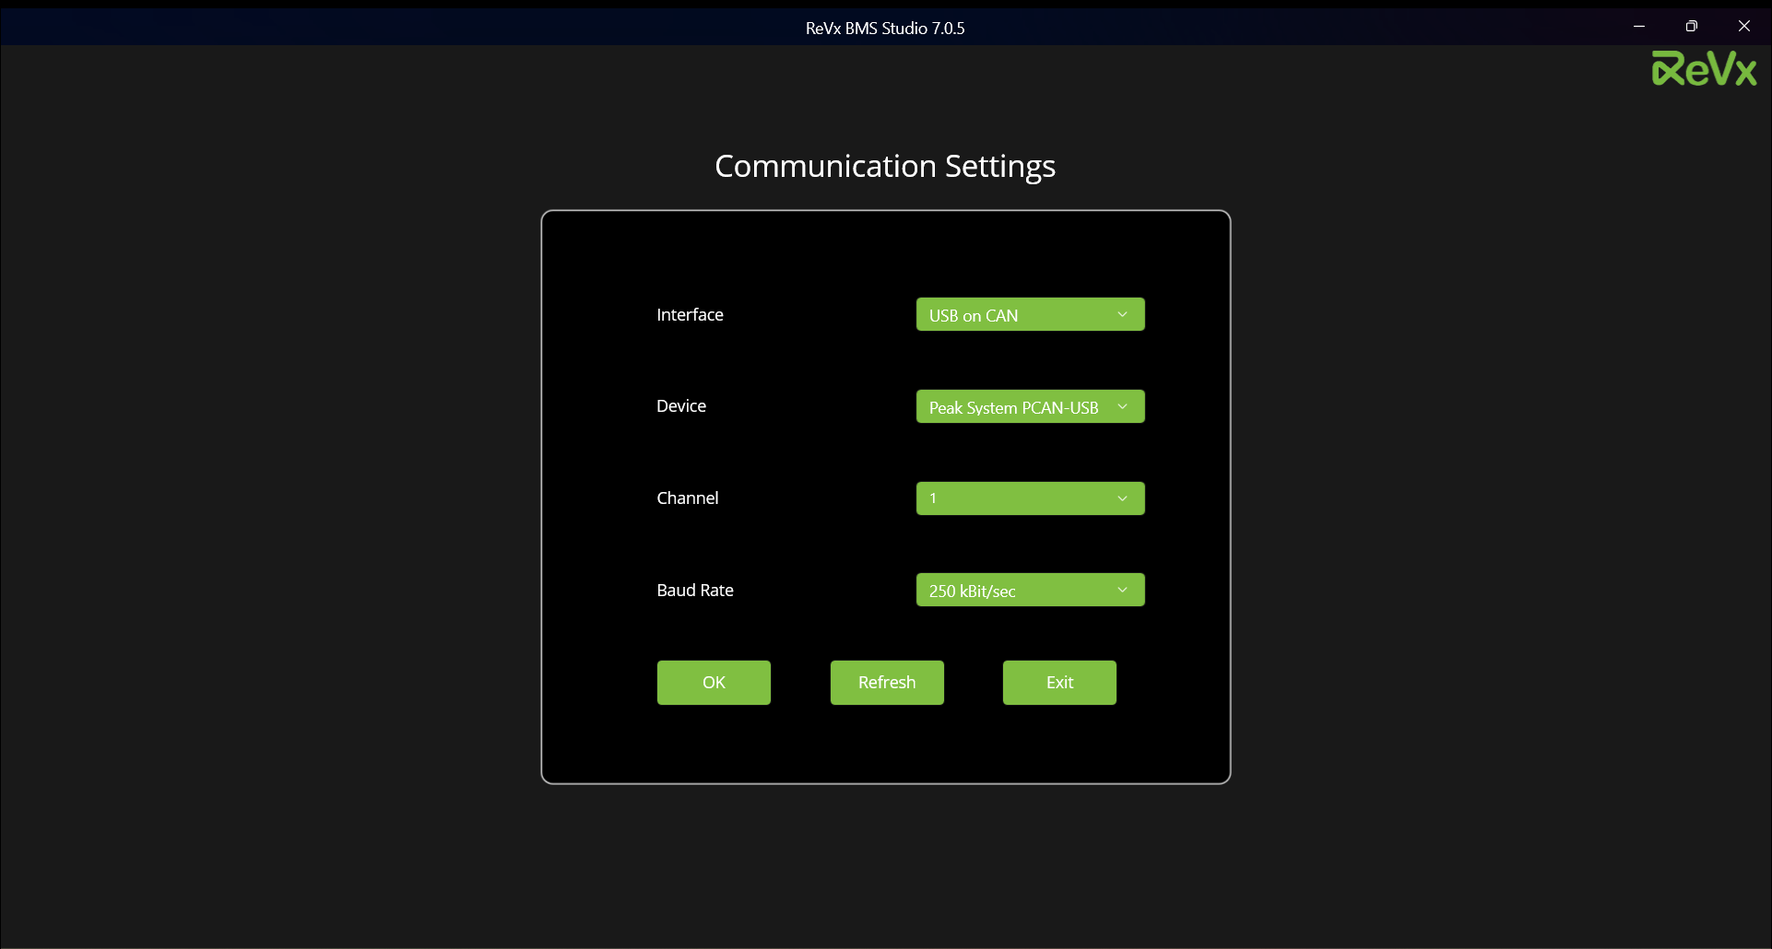This screenshot has height=949, width=1772.
Task: Open the 'USB on CAN' interface dropdown
Action: (x=1029, y=315)
